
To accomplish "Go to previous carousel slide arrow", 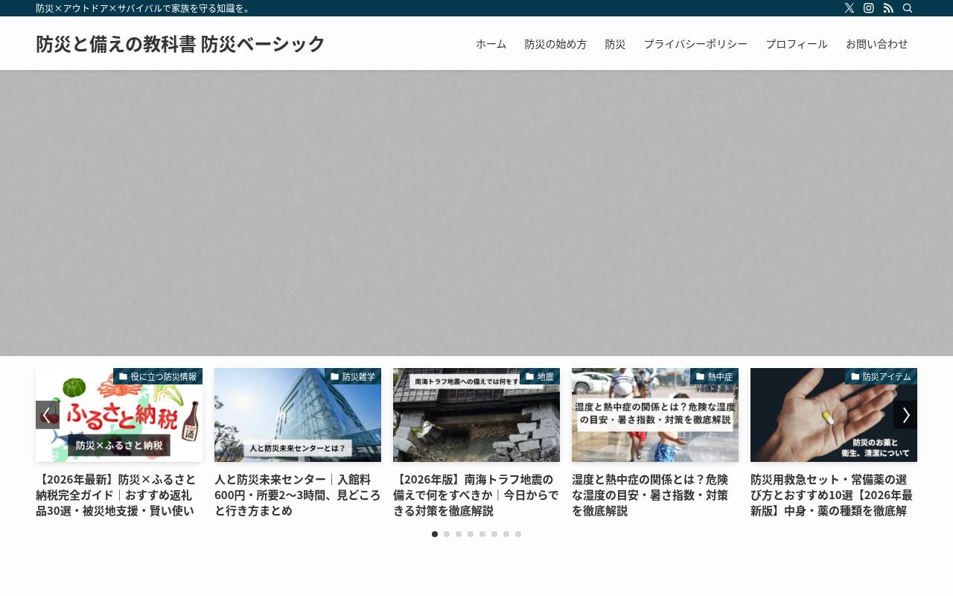I will click(48, 415).
